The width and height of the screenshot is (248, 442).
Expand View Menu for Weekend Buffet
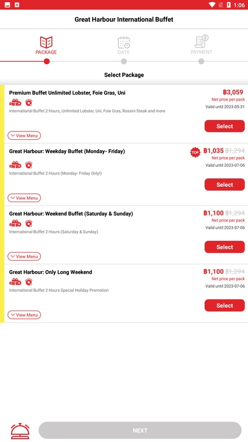pos(24,256)
